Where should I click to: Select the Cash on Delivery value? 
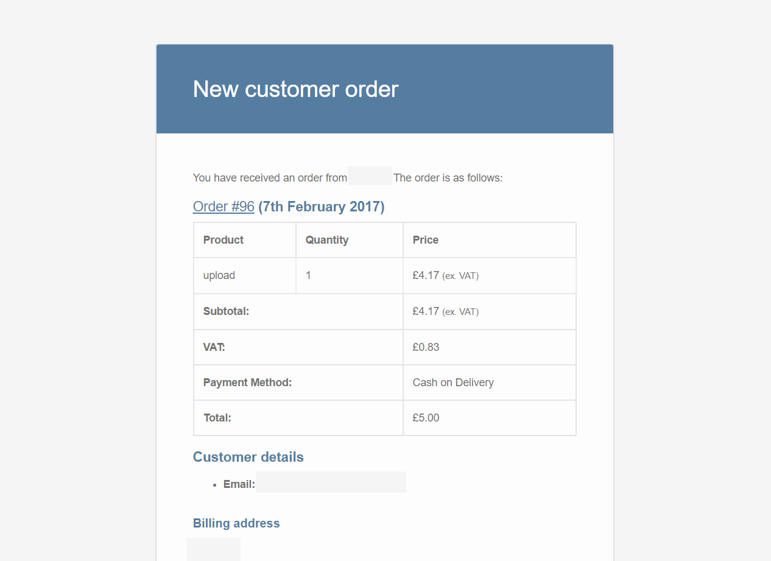point(453,383)
